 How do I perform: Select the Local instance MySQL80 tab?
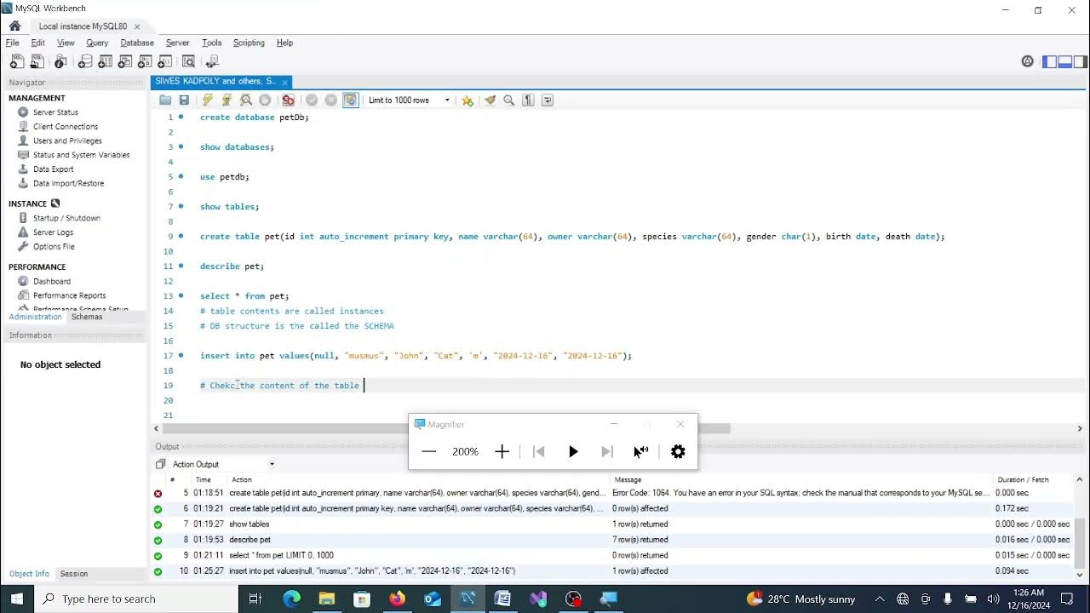pos(83,26)
